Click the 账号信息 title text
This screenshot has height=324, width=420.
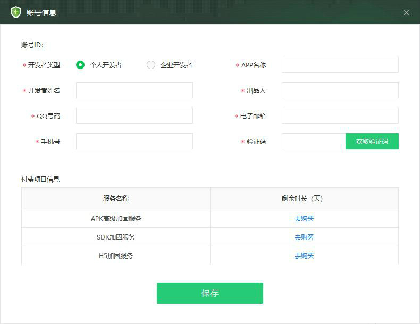pyautogui.click(x=41, y=12)
